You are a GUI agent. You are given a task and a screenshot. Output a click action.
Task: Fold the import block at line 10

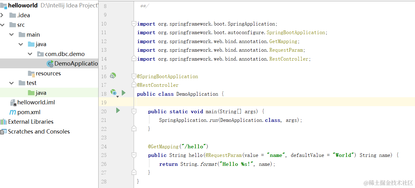click(x=134, y=24)
